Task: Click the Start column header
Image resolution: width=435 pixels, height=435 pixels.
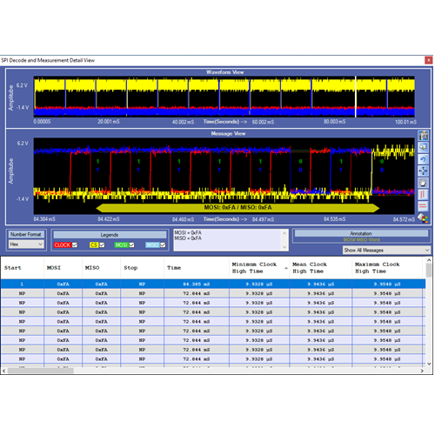Action: (22, 268)
